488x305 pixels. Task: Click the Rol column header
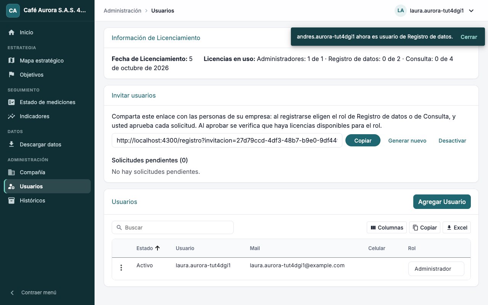click(x=412, y=248)
